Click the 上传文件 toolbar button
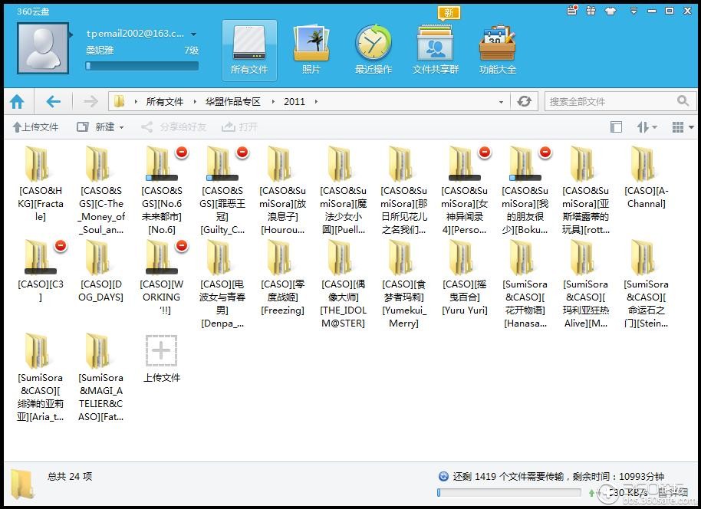 point(35,127)
